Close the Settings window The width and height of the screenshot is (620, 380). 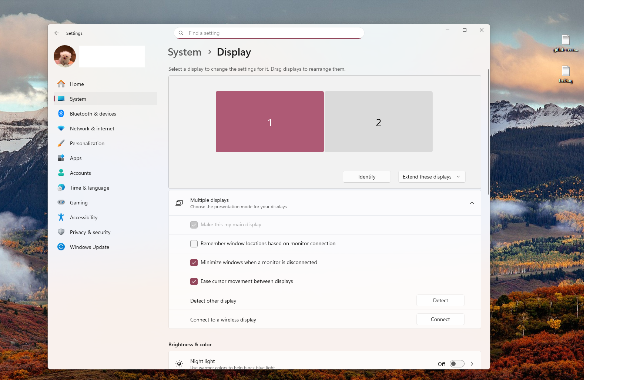[x=482, y=30]
